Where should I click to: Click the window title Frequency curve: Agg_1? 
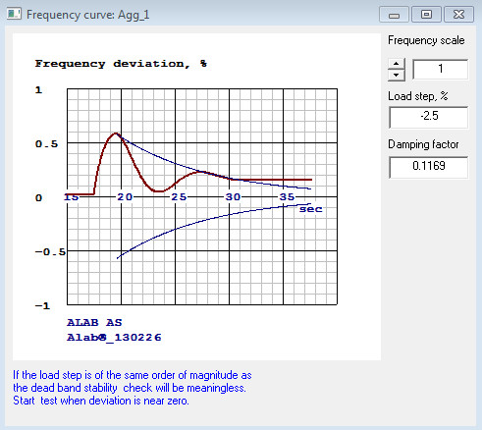[x=87, y=15]
